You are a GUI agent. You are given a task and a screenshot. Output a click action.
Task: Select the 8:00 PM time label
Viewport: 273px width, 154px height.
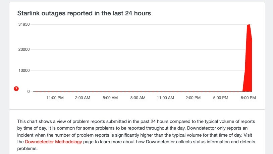(248, 98)
